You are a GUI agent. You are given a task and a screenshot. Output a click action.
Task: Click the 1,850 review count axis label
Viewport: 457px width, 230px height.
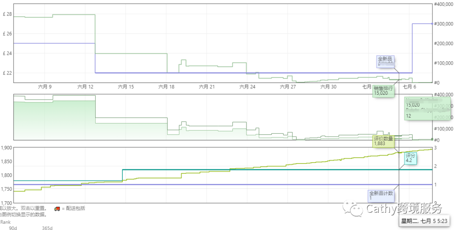tap(6, 162)
